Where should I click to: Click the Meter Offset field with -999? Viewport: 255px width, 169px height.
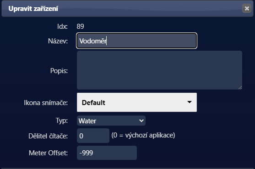(107, 153)
